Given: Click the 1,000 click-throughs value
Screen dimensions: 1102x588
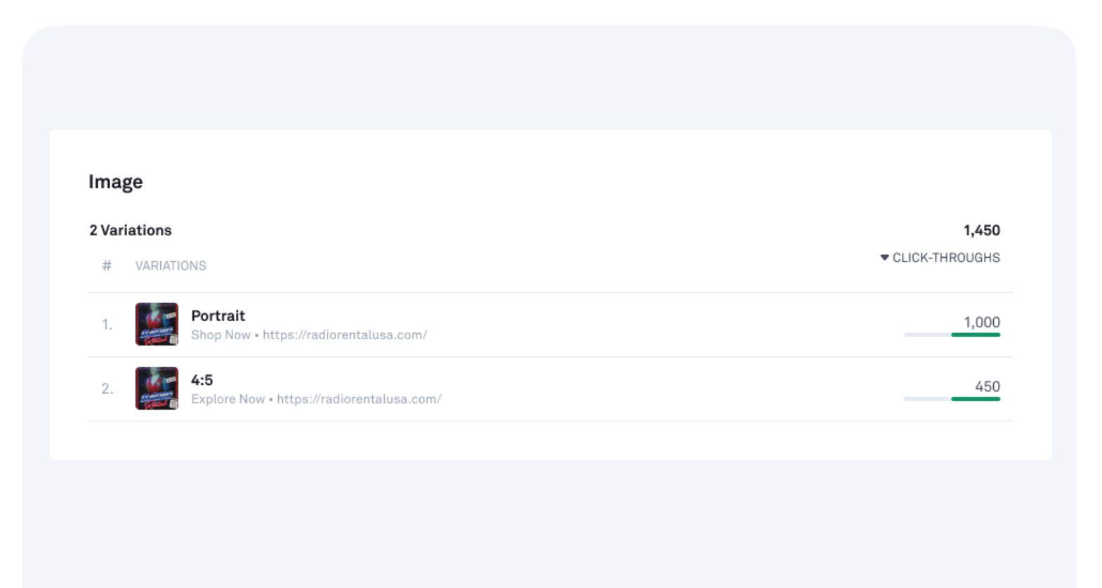Looking at the screenshot, I should click(981, 322).
